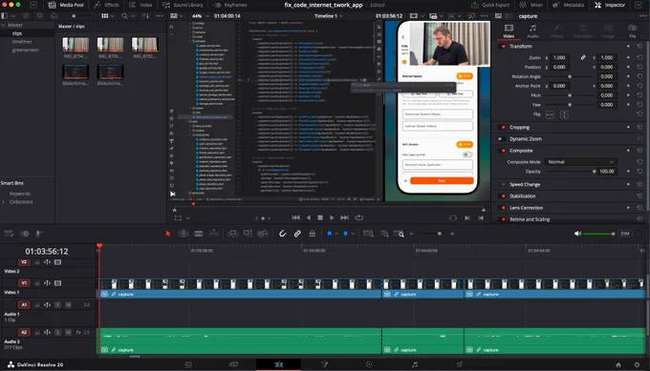Adjust the Opacity slider
This screenshot has height=371, width=650.
(571, 172)
